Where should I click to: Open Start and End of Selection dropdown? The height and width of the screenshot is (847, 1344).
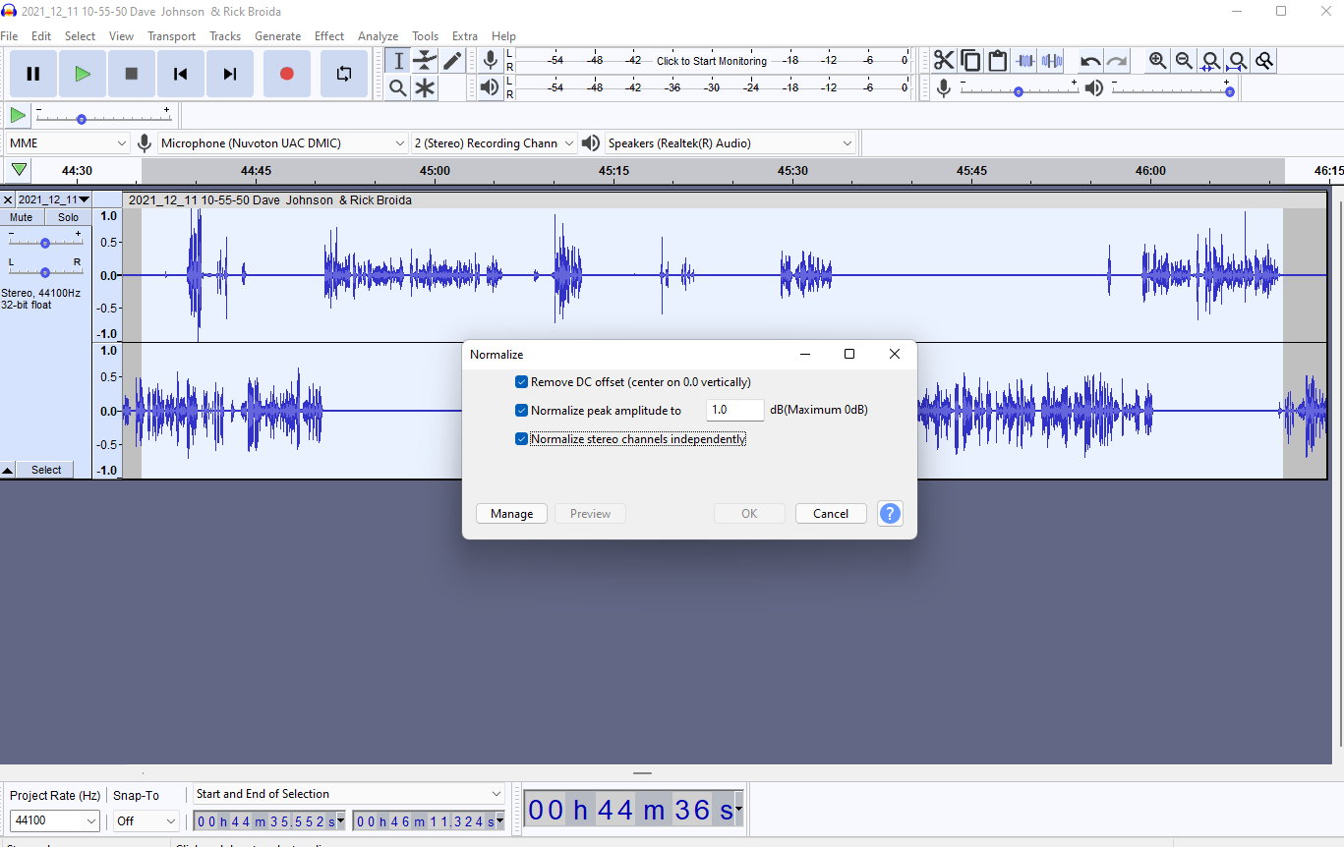(348, 794)
